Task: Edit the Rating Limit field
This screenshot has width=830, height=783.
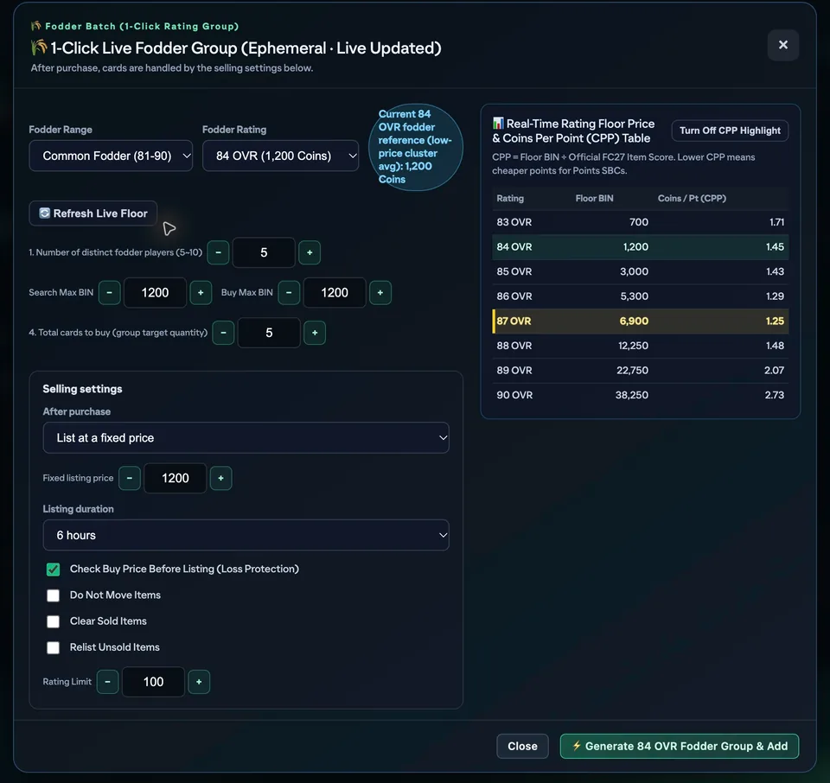Action: coord(154,682)
